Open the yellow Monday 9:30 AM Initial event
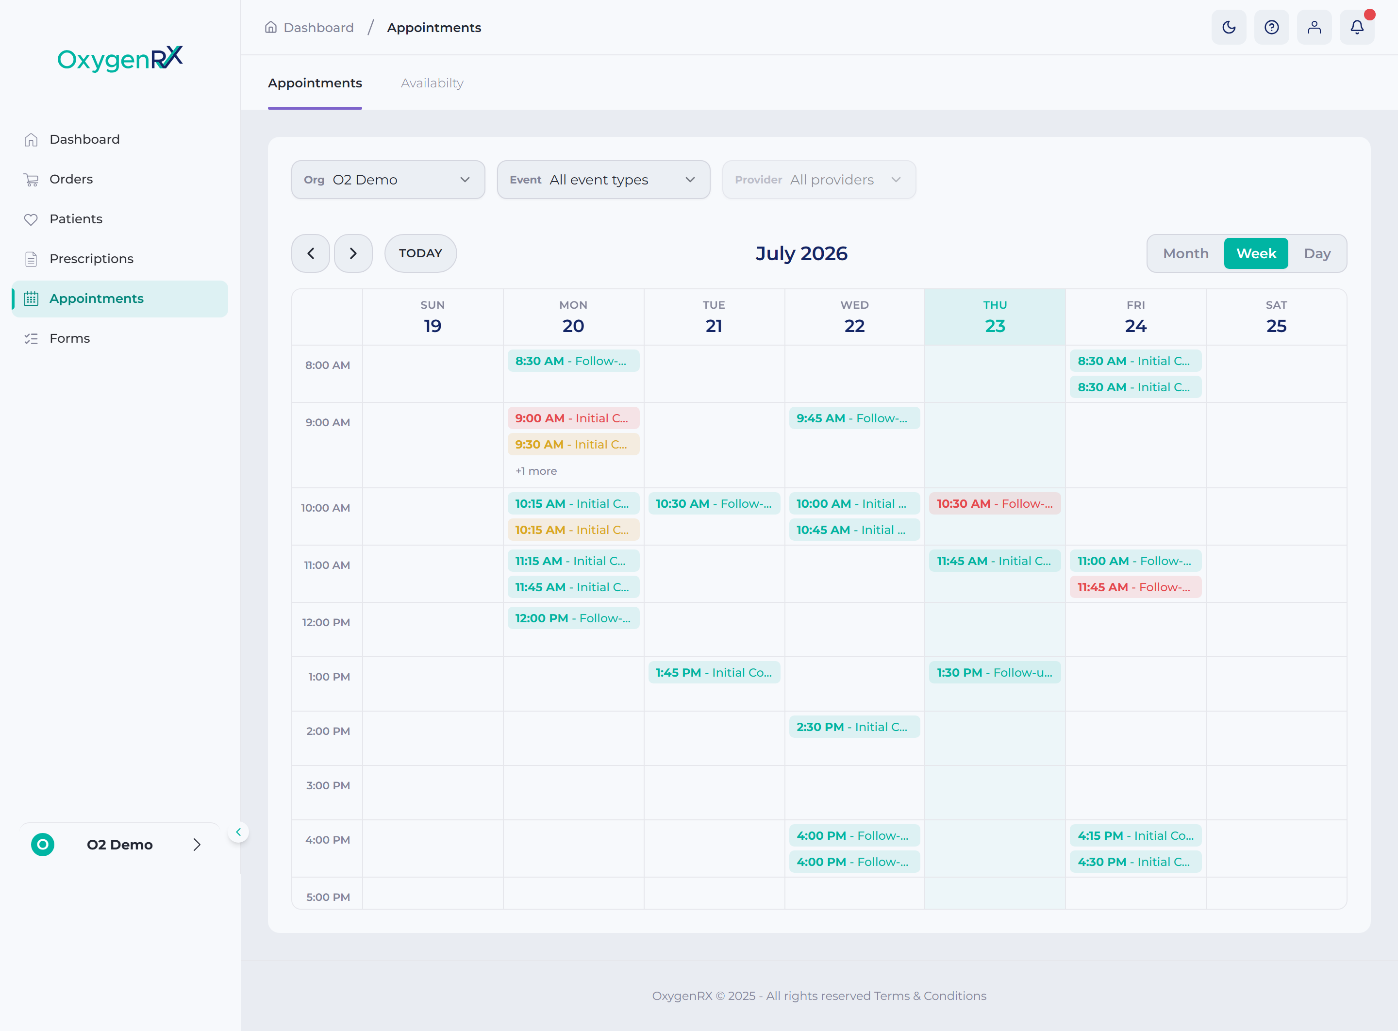 [x=573, y=444]
